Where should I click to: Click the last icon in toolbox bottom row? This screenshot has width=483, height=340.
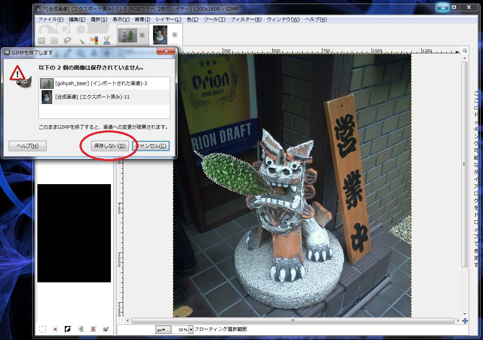pos(106,329)
